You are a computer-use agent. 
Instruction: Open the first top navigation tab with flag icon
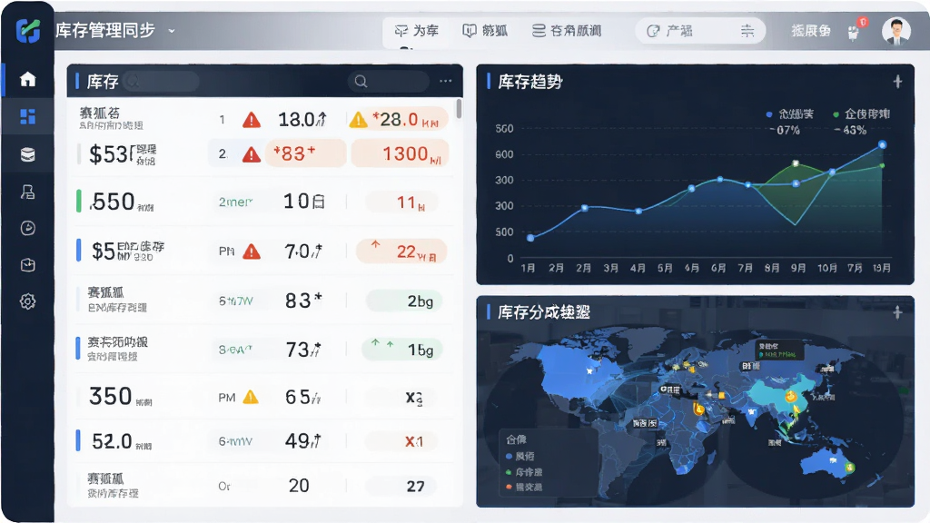click(x=416, y=31)
